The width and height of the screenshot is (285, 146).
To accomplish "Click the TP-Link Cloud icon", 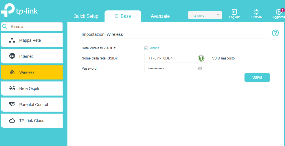I will (x=12, y=120).
